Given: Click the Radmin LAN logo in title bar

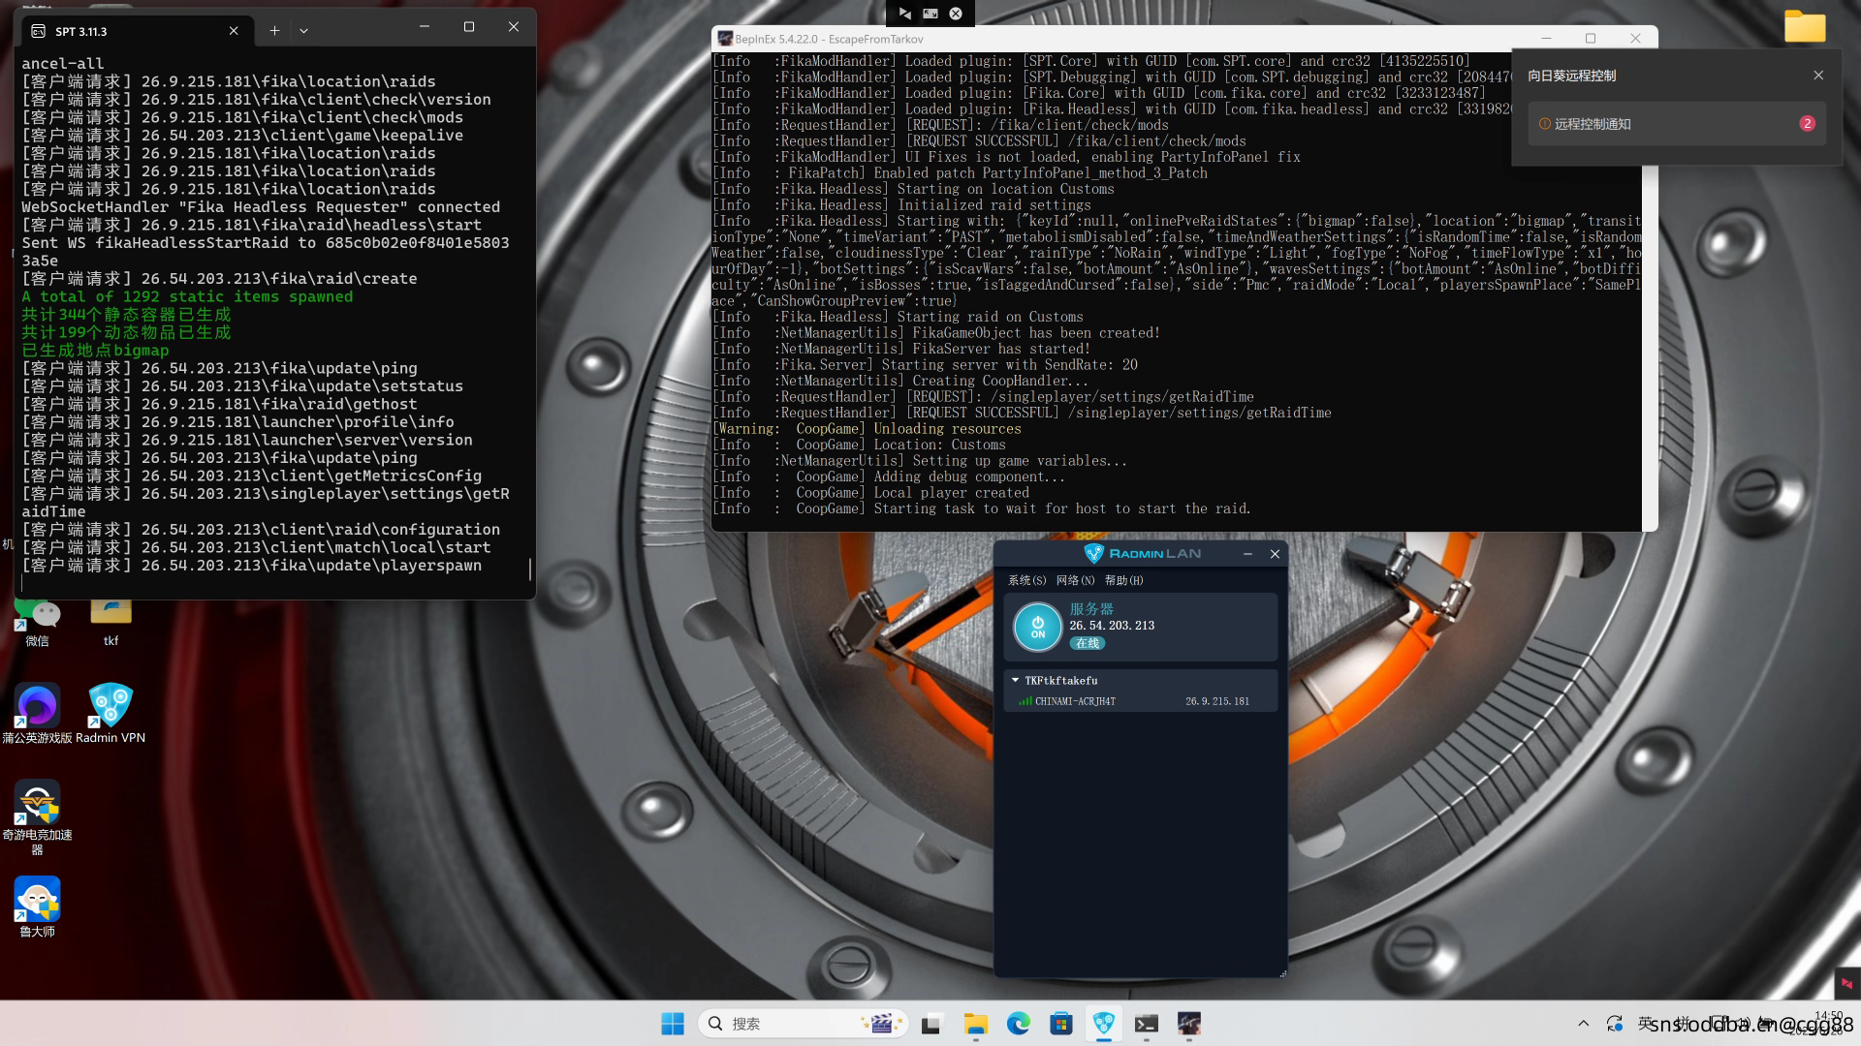Looking at the screenshot, I should (x=1142, y=554).
